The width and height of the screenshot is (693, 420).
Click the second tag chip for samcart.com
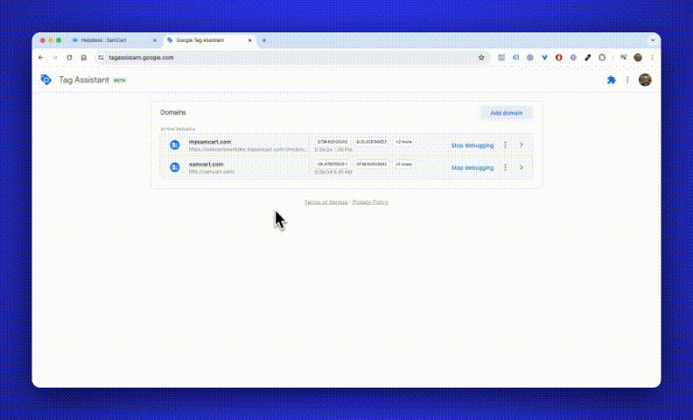(x=372, y=164)
